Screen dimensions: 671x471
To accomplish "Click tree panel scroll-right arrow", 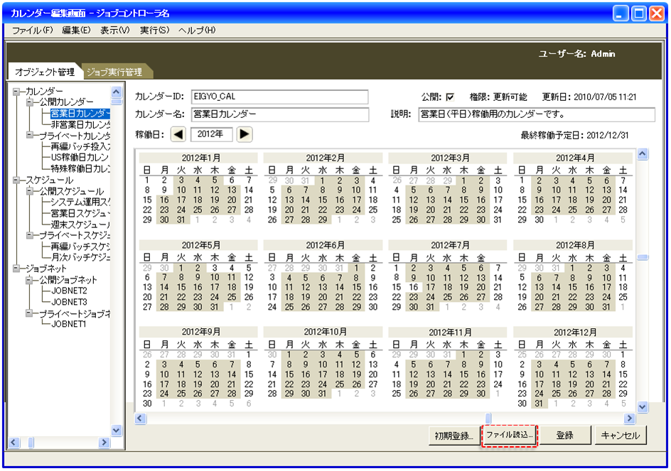I will pyautogui.click(x=104, y=443).
